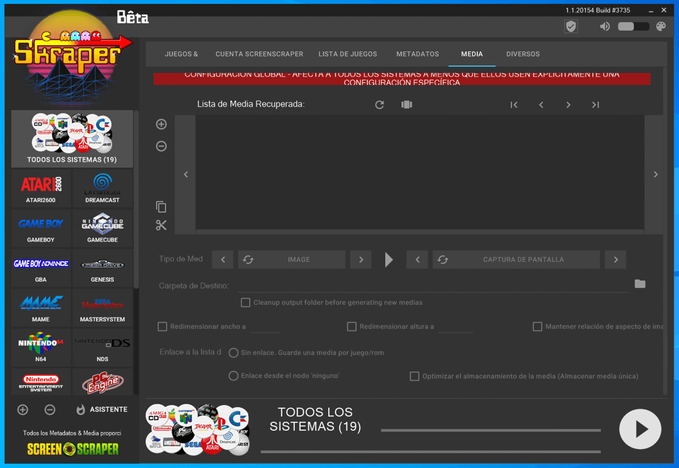The image size is (679, 468).
Task: Select the Gamecube system
Action: [x=102, y=229]
